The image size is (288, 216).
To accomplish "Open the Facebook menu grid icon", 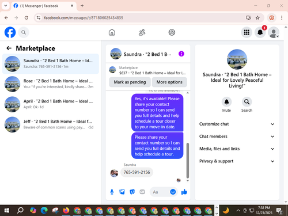I will 247,32.
